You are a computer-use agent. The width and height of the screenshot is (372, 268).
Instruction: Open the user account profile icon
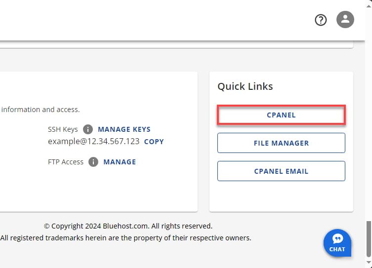(345, 20)
